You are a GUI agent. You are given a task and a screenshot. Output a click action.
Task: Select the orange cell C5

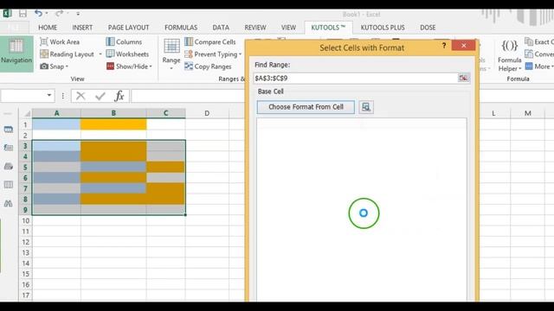click(165, 167)
